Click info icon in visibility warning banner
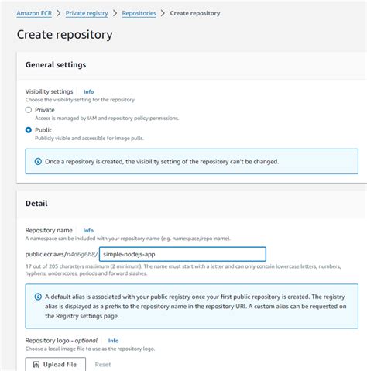The width and height of the screenshot is (367, 371). (x=38, y=162)
